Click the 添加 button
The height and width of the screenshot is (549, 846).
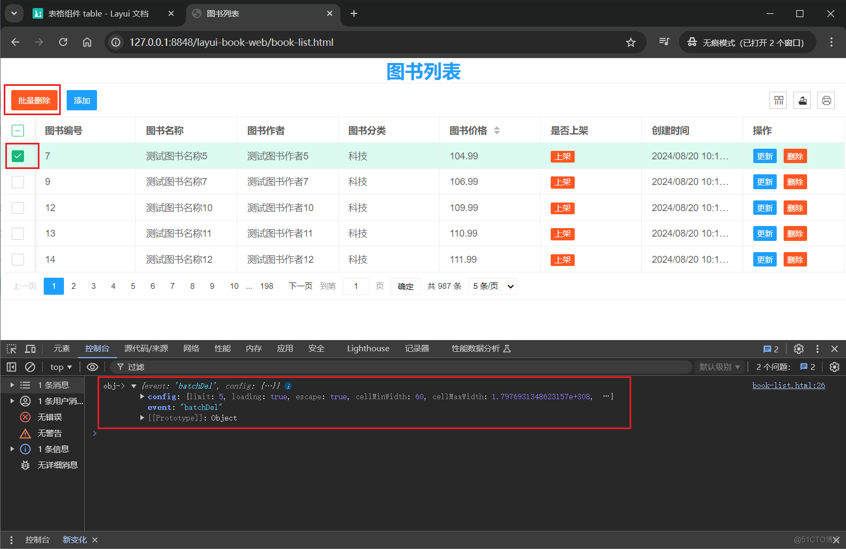(82, 100)
